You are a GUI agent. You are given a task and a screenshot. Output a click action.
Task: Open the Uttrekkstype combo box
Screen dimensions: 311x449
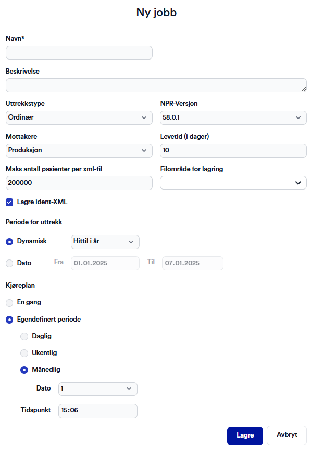point(79,117)
